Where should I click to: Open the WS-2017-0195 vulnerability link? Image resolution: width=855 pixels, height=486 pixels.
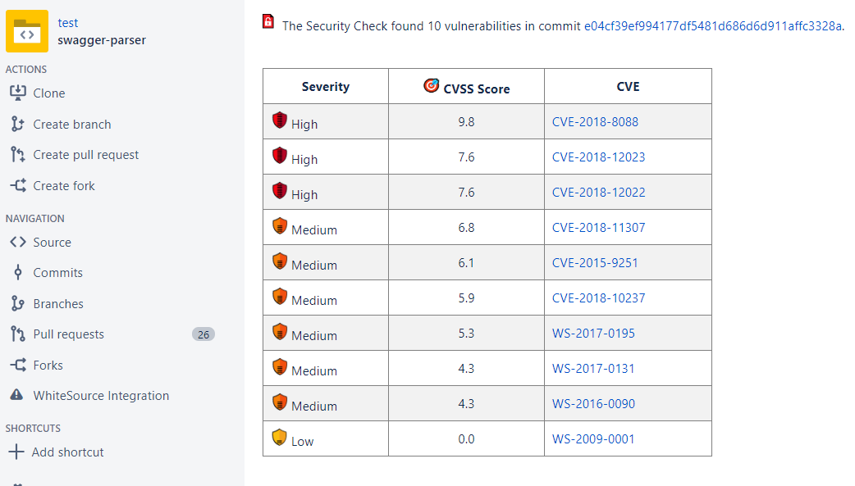593,333
